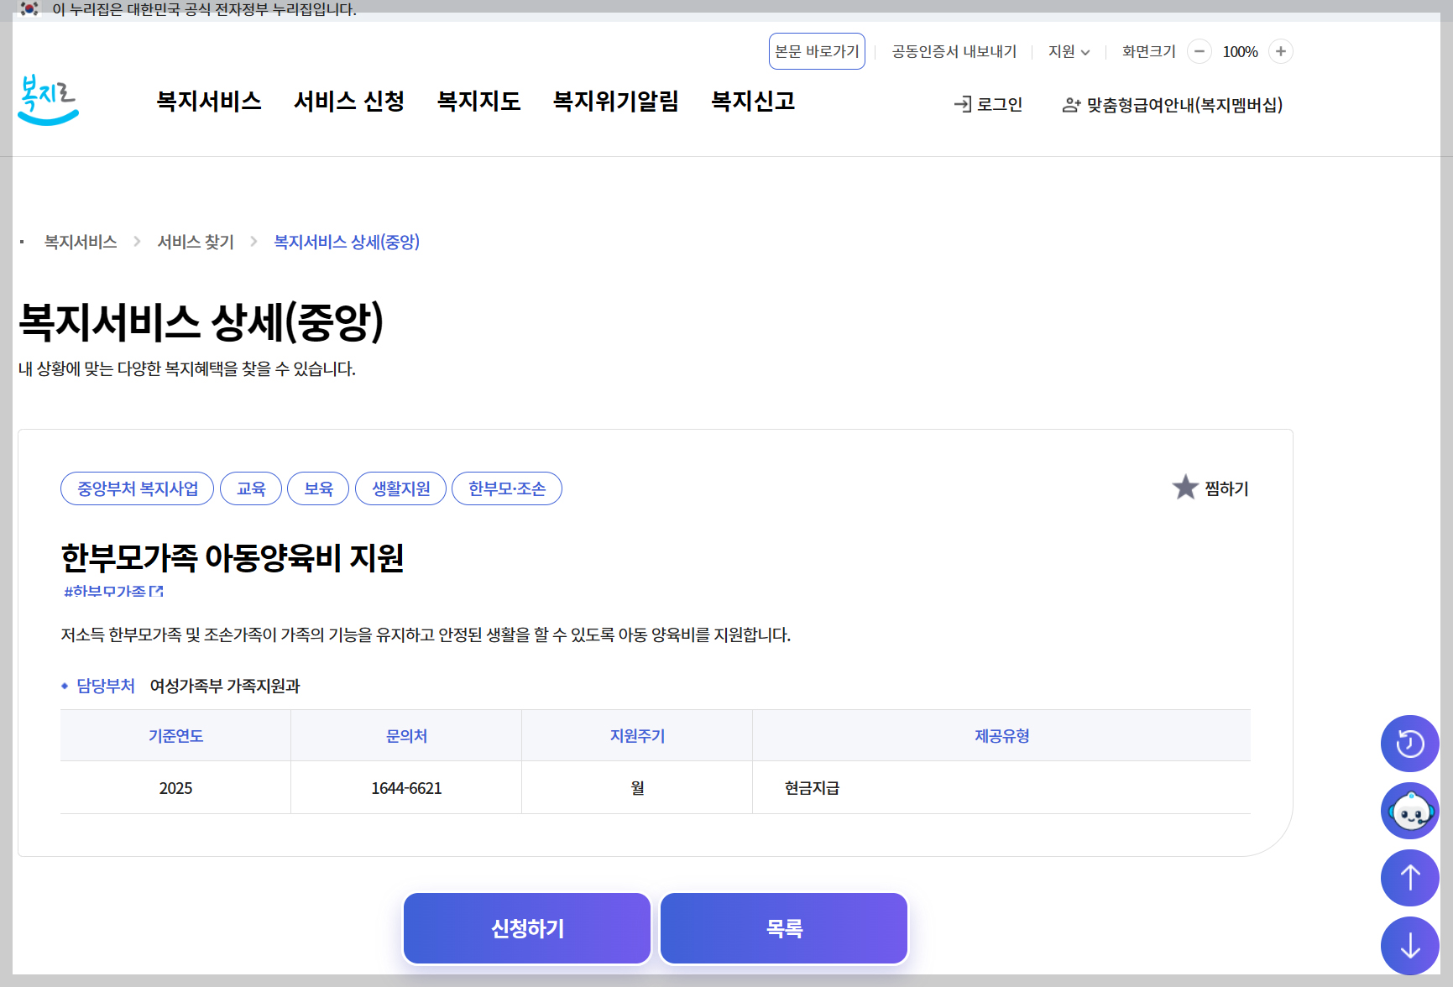The image size is (1453, 987).
Task: Expand the 지원 dropdown
Action: click(x=1069, y=51)
